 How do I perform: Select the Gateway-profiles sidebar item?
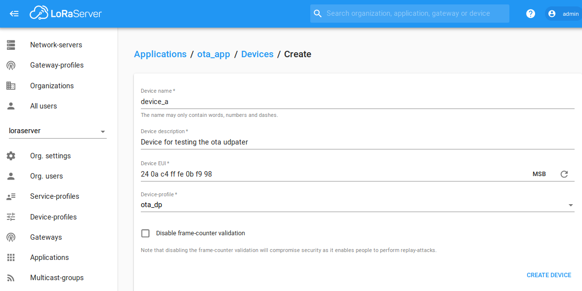coord(57,65)
